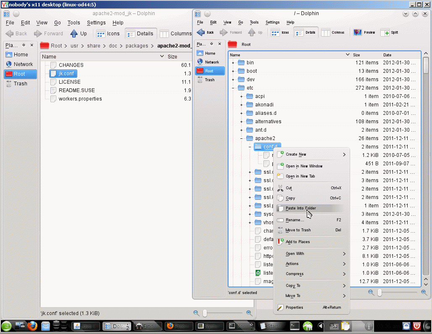The image size is (432, 334).
Task: Expand the boot folder tree node
Action: pyautogui.click(x=233, y=71)
